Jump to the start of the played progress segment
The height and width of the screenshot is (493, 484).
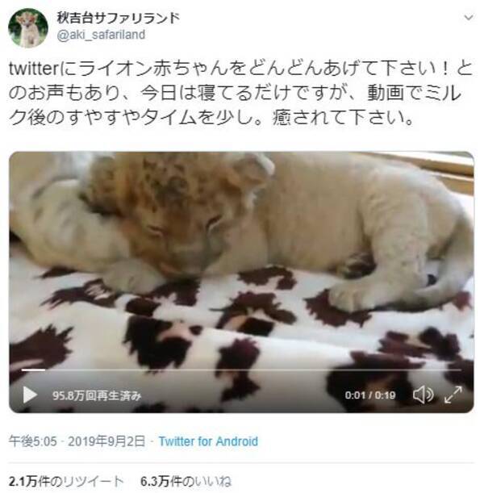[x=22, y=370]
